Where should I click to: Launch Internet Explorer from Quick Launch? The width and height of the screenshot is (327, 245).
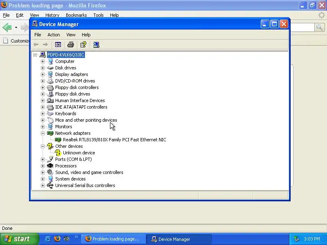click(x=47, y=239)
